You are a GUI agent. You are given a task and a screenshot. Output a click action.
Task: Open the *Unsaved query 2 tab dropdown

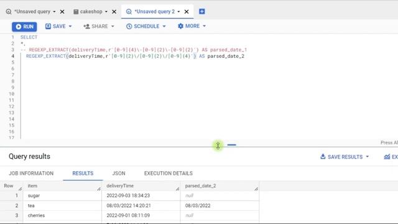coord(178,12)
